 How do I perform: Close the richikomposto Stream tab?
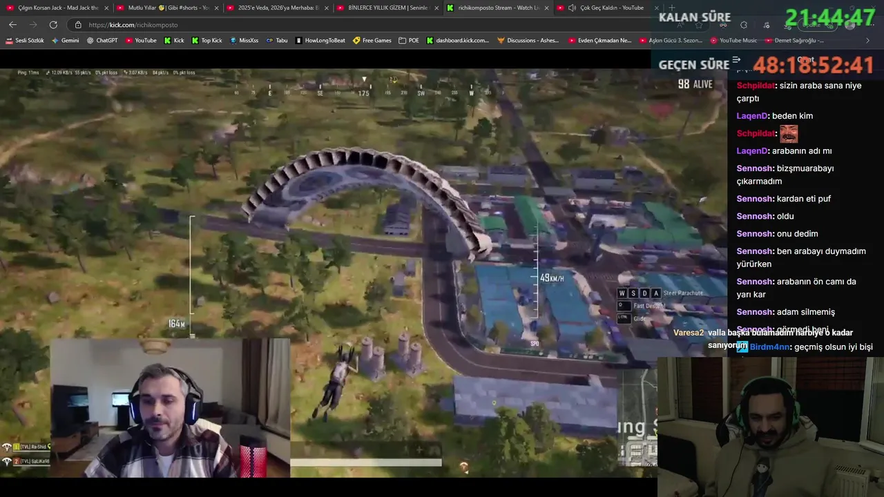click(547, 8)
